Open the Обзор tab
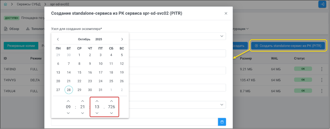This screenshot has height=129, width=330. [x=12, y=29]
